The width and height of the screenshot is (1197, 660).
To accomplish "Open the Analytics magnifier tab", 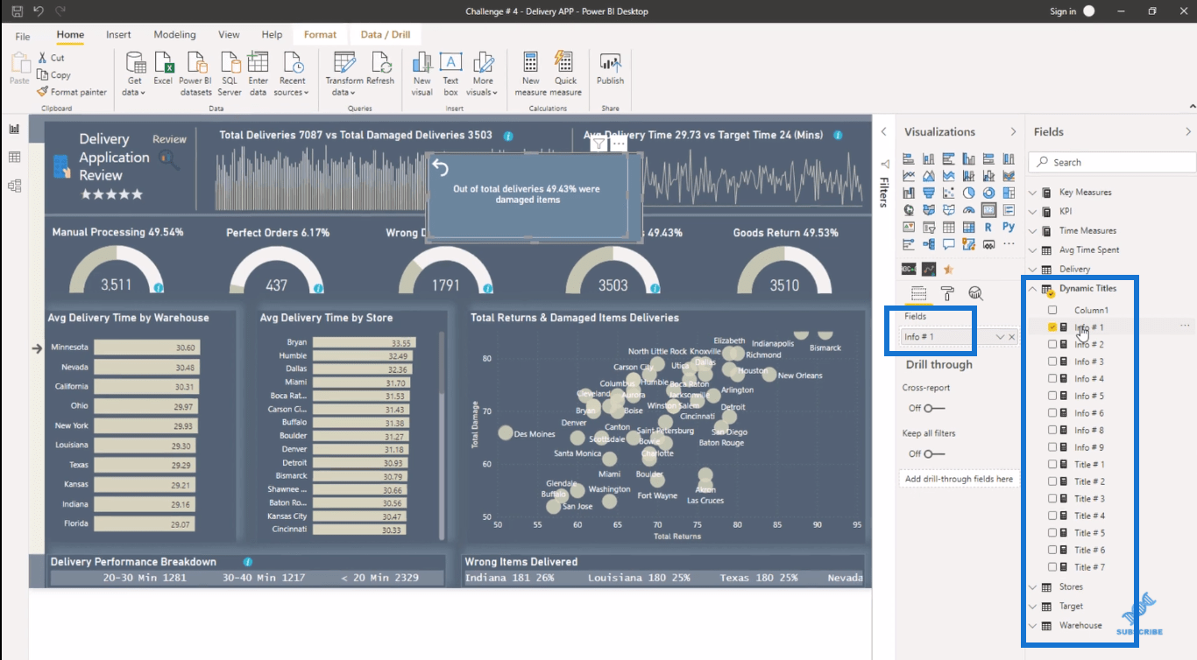I will pos(975,293).
